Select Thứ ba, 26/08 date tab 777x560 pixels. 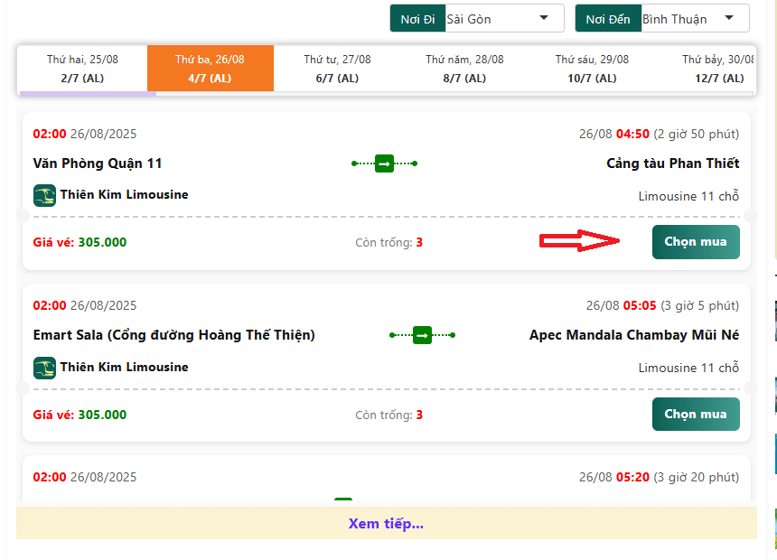[210, 69]
